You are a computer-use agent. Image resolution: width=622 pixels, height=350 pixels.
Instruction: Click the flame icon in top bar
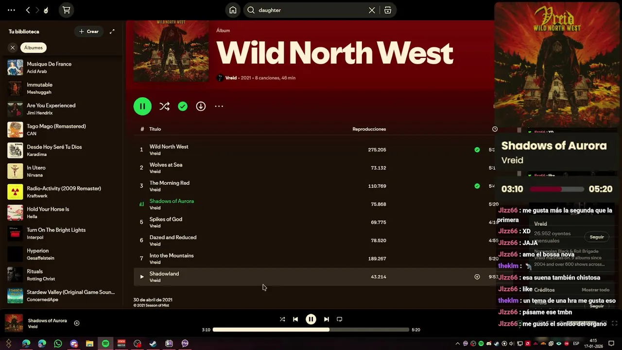(46, 10)
